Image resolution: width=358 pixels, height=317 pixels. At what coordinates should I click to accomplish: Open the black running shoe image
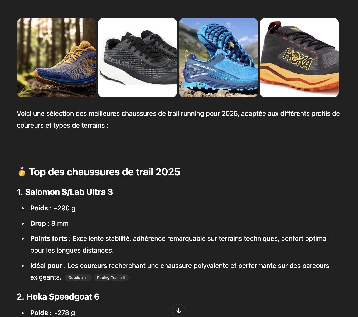pyautogui.click(x=137, y=57)
